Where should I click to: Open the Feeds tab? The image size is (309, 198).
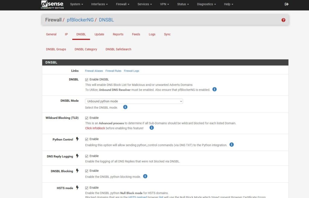136,34
